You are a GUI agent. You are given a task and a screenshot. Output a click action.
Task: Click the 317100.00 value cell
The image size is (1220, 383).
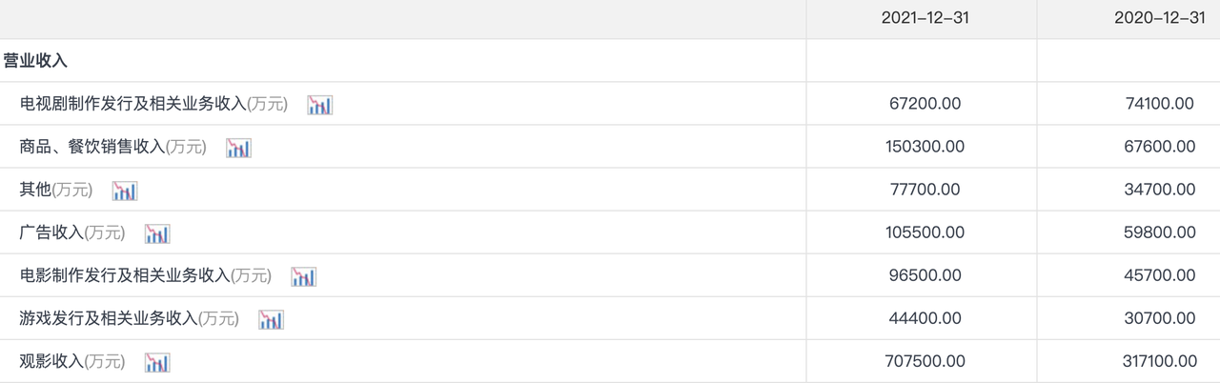point(1159,361)
